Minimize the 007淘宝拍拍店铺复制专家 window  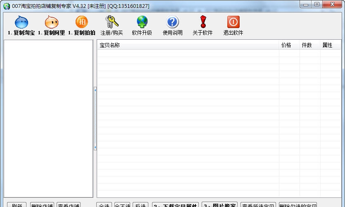[306, 5]
